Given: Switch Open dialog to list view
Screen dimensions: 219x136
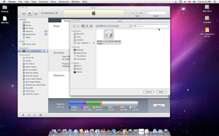Looking at the screenshot, I should coord(87,26).
